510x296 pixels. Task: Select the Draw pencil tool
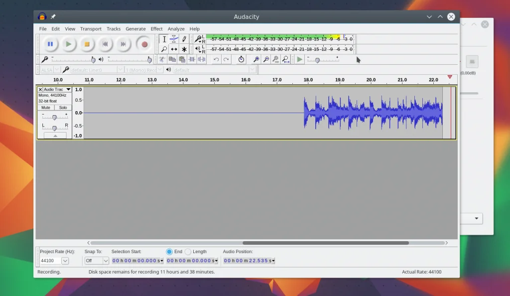[x=184, y=39]
